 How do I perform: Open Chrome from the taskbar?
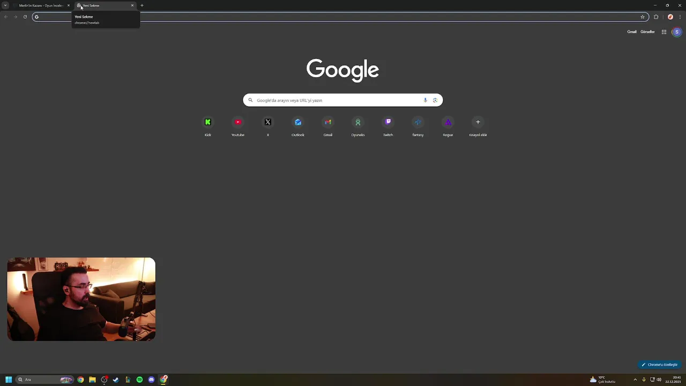[x=80, y=380]
